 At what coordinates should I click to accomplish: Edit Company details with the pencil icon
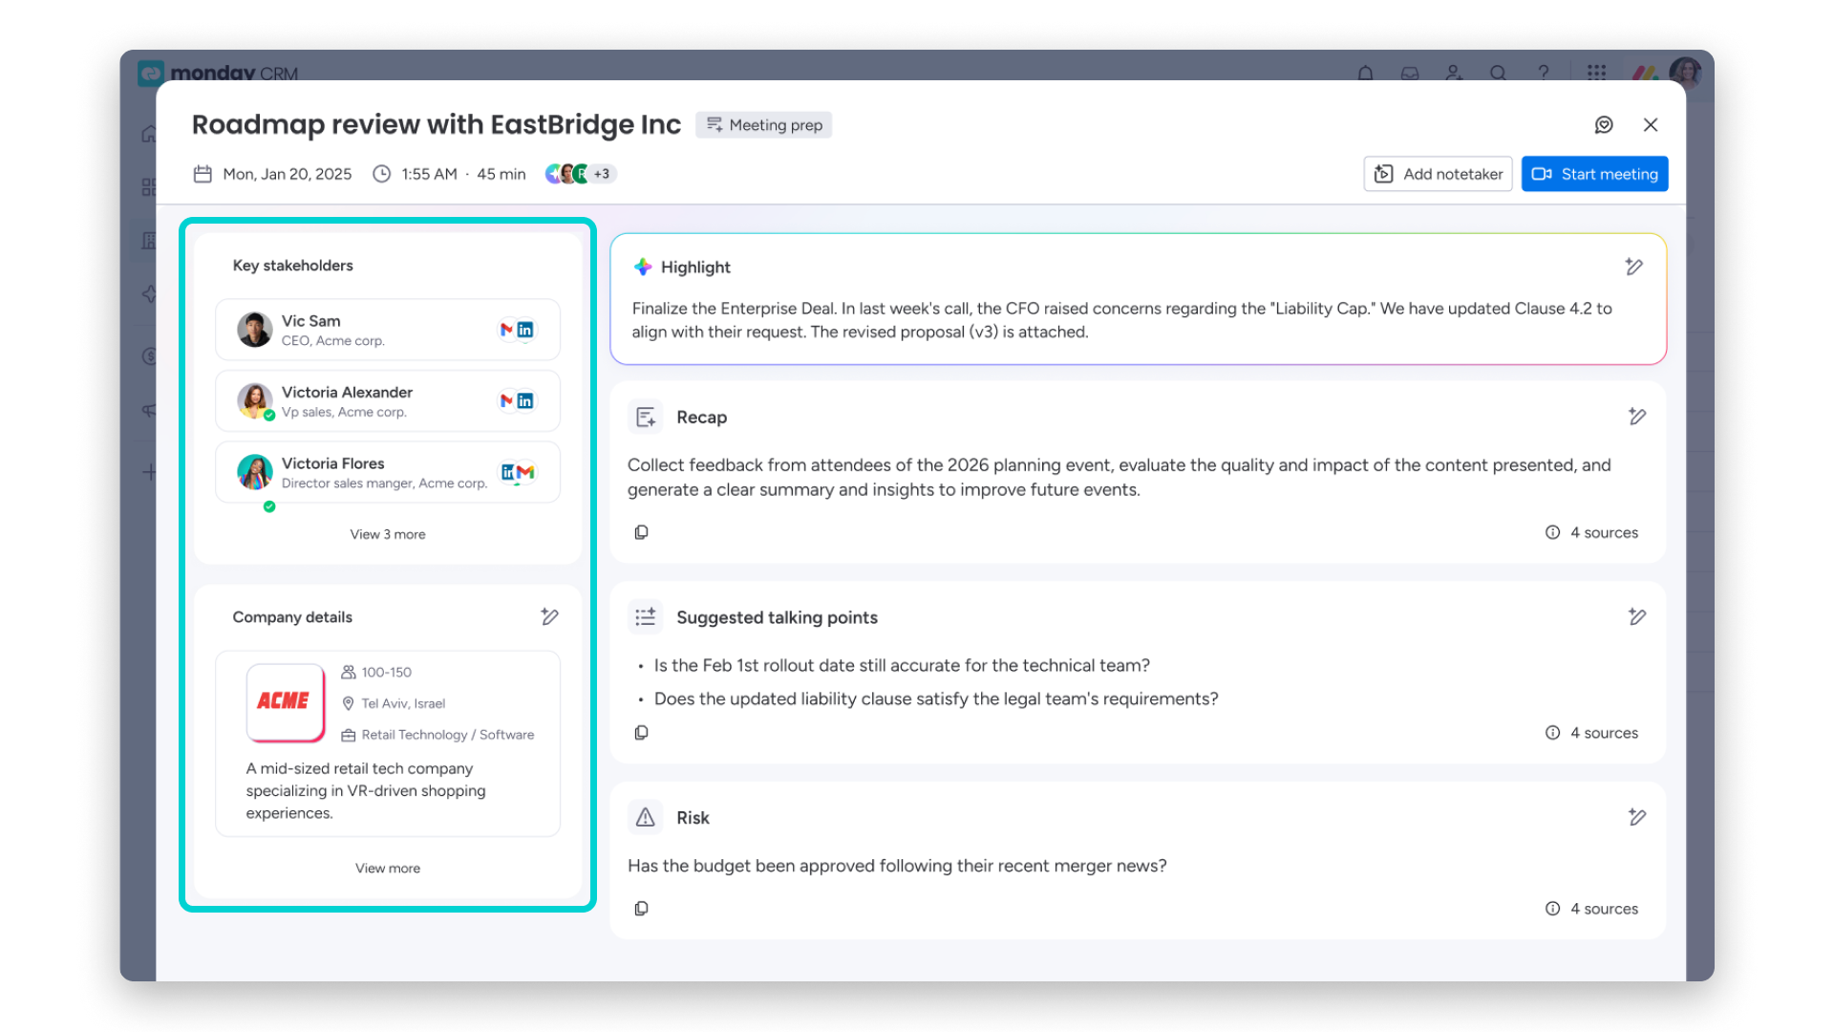tap(549, 617)
